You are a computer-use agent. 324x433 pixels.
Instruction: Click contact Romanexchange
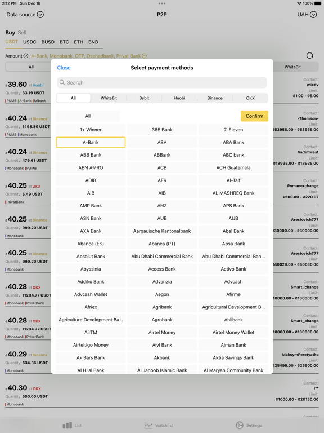(x=303, y=186)
